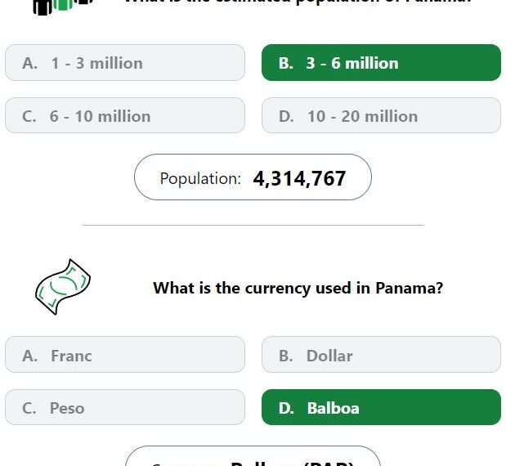Select the Balboa answer option
The image size is (506, 466).
(381, 407)
